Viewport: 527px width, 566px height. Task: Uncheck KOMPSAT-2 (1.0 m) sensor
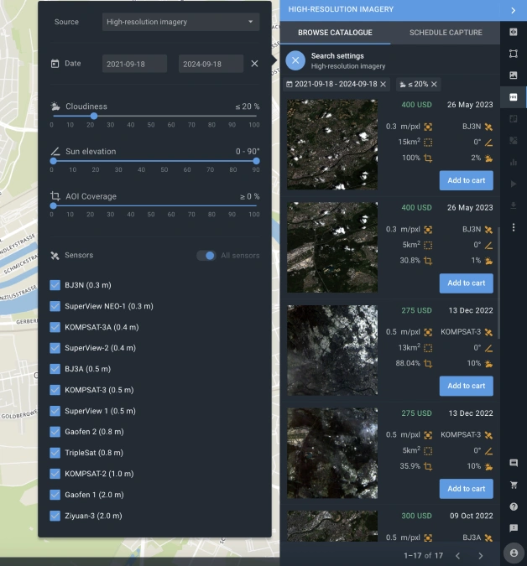[x=55, y=474]
